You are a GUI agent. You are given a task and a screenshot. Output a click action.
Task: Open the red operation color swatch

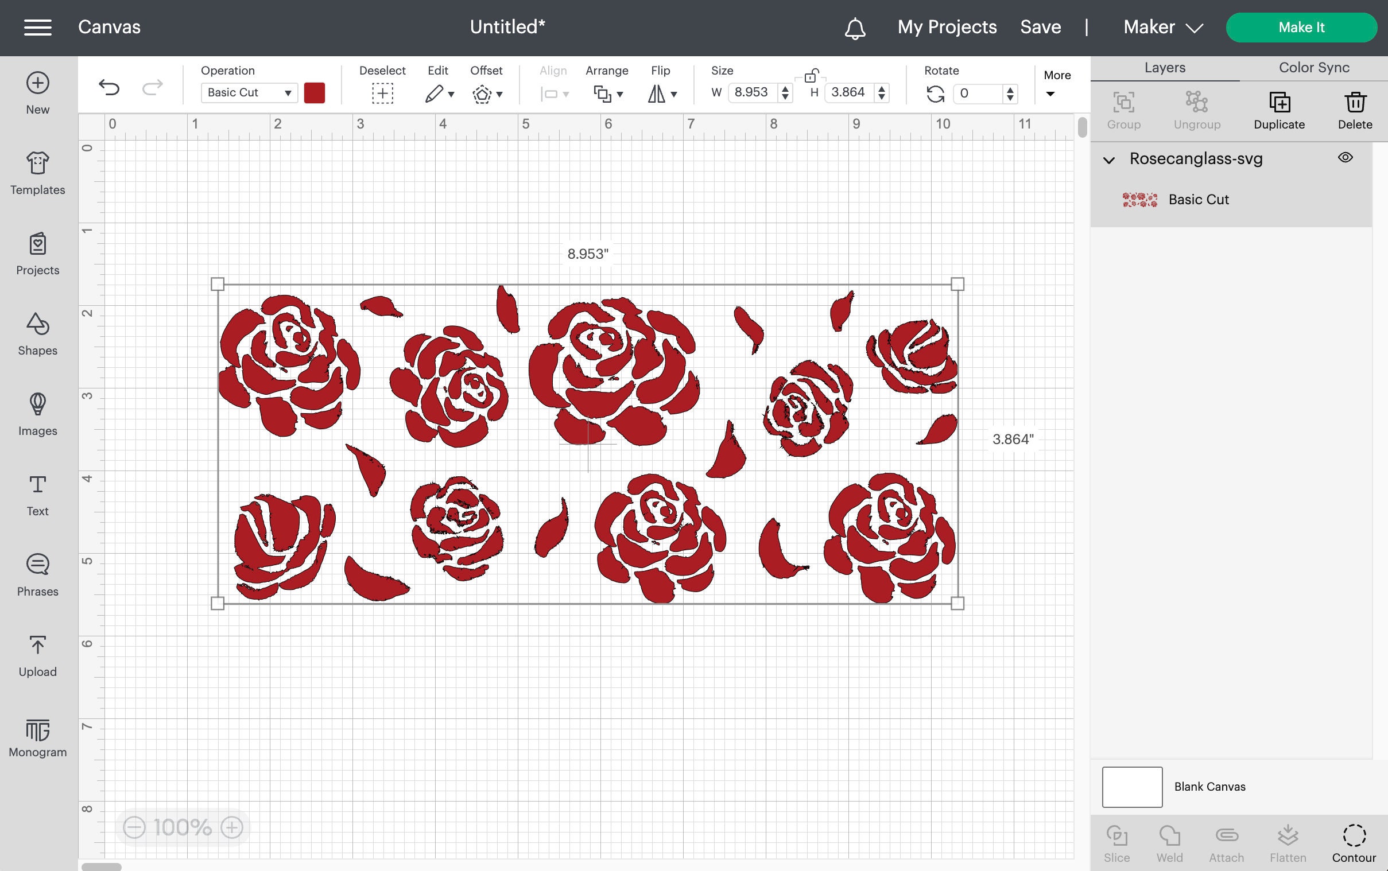[x=315, y=93]
